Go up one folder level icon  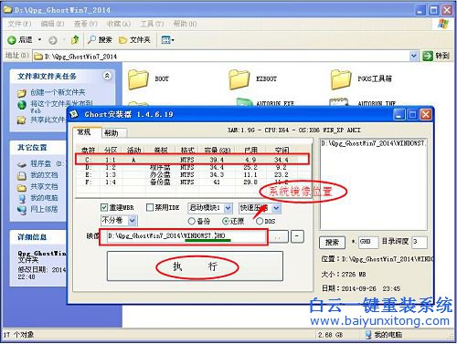pyautogui.click(x=75, y=39)
